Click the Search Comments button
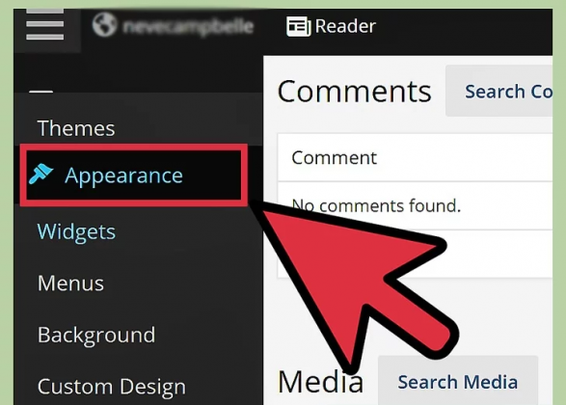 point(499,91)
